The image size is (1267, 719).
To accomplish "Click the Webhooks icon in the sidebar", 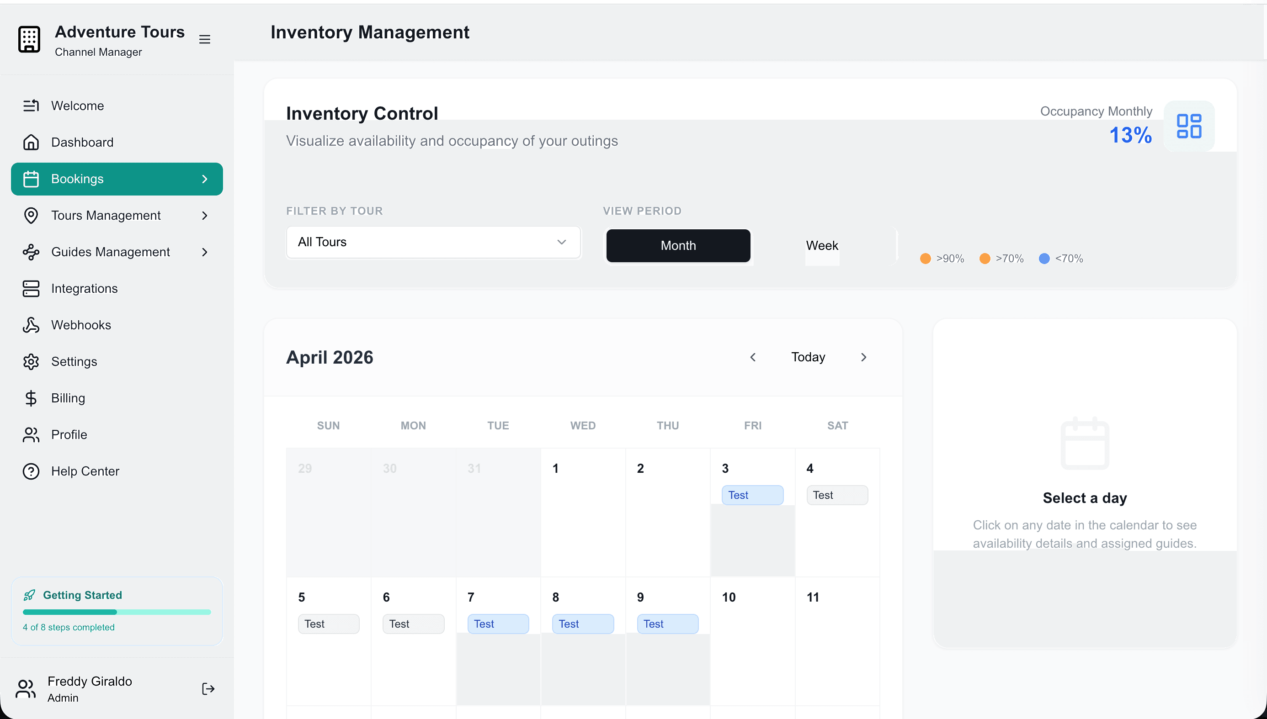I will 31,325.
